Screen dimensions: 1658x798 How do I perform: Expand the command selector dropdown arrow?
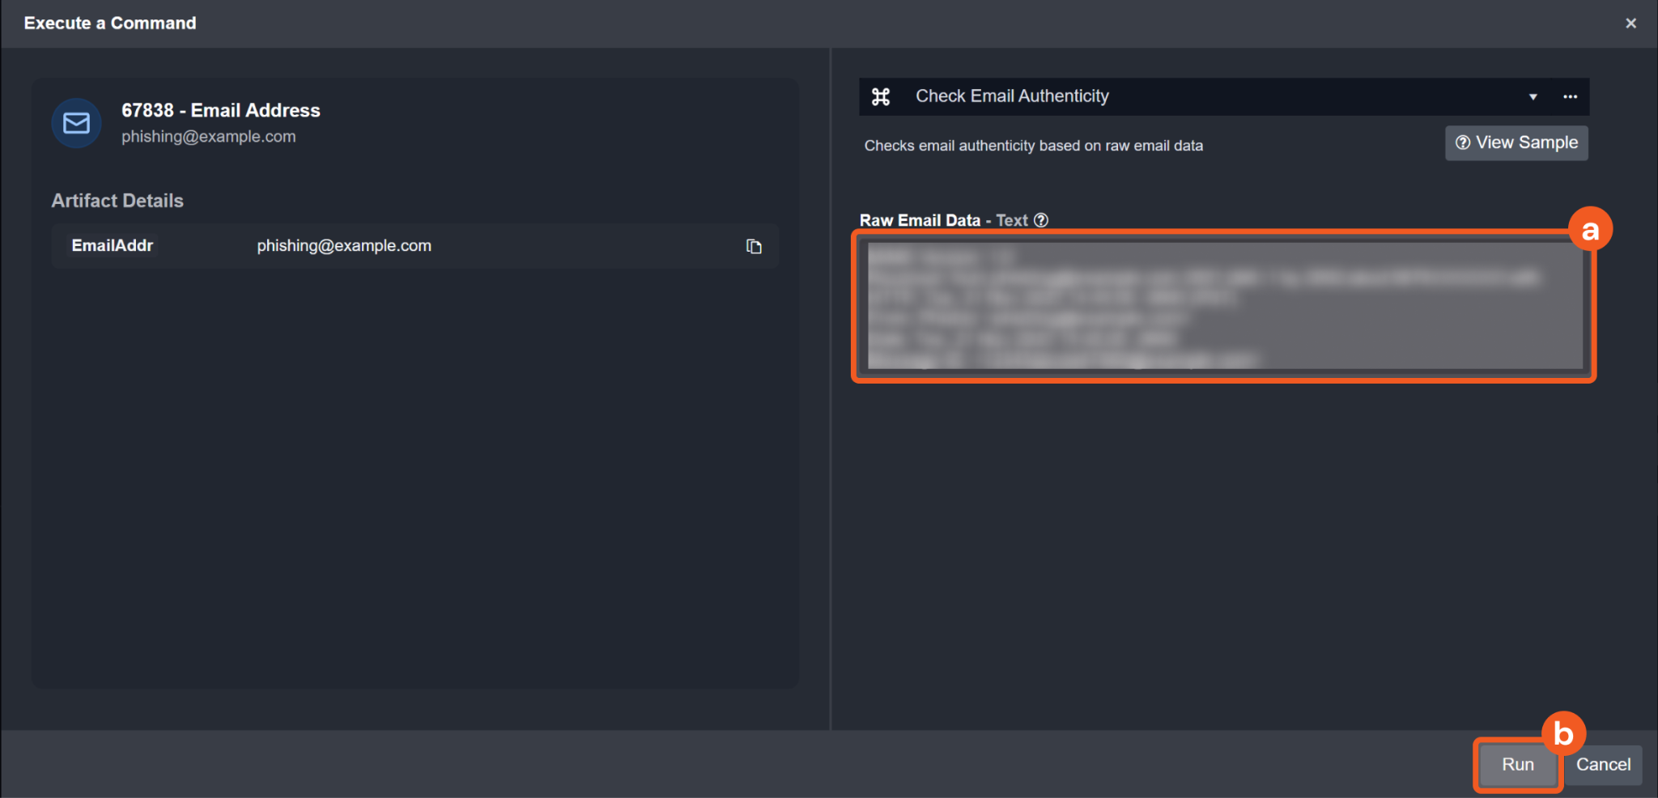[x=1533, y=97]
